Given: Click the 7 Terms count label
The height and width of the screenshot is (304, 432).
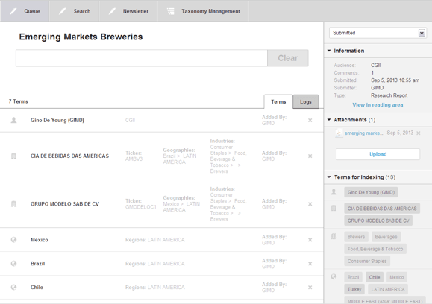Looking at the screenshot, I should [x=18, y=101].
